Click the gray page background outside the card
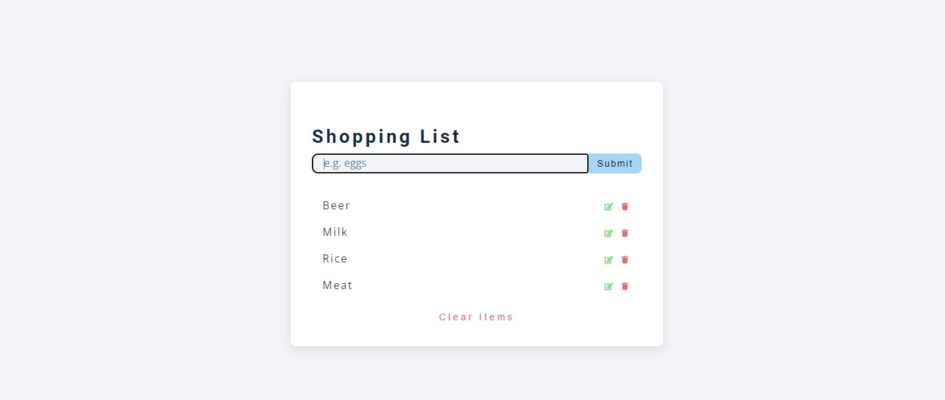This screenshot has height=400, width=945. [133, 199]
